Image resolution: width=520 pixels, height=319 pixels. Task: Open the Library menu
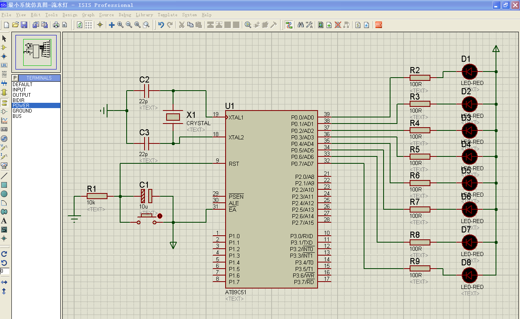click(144, 15)
